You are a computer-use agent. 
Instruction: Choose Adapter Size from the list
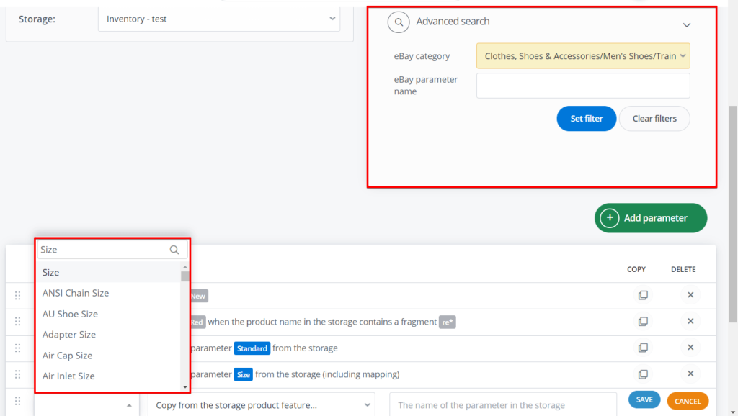(109, 335)
